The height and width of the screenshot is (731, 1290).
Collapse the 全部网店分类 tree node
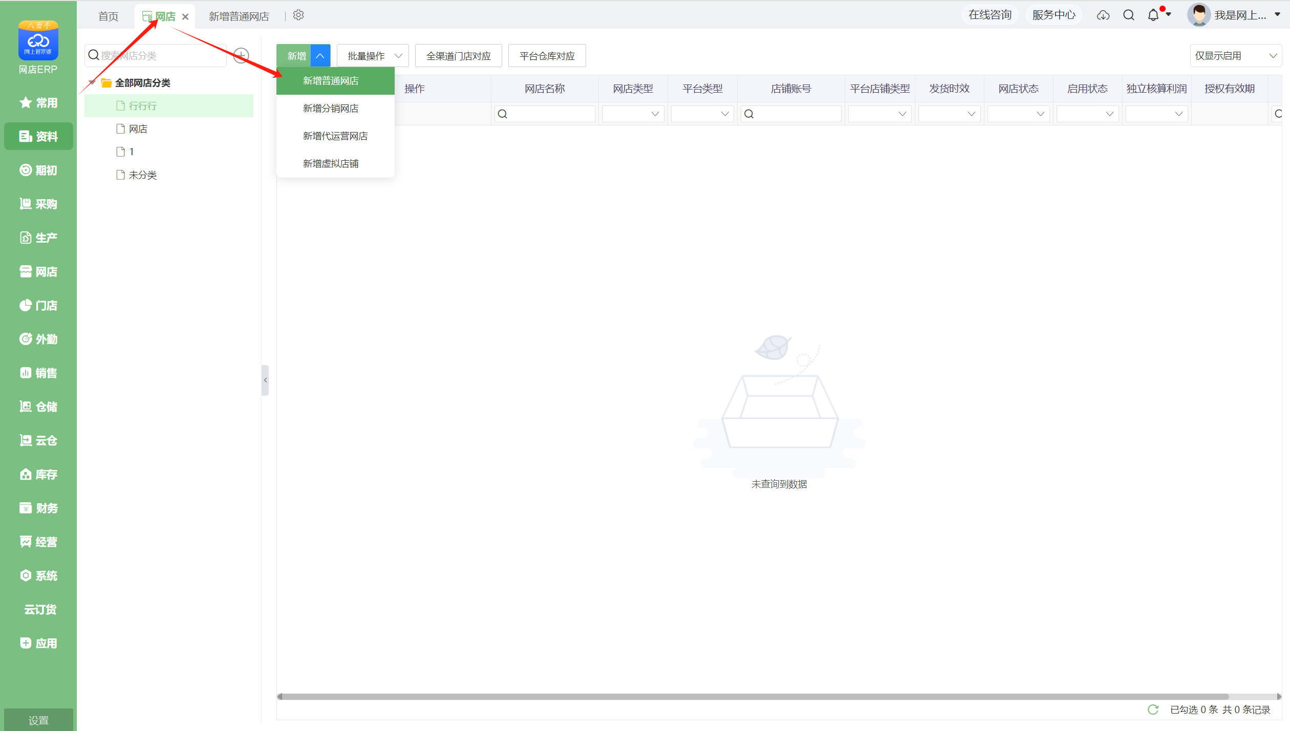pos(92,82)
